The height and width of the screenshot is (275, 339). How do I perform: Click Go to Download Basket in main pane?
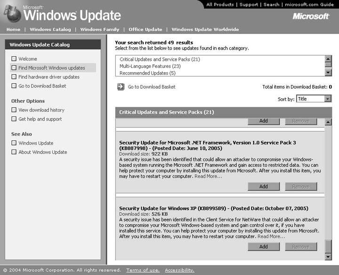pyautogui.click(x=152, y=87)
